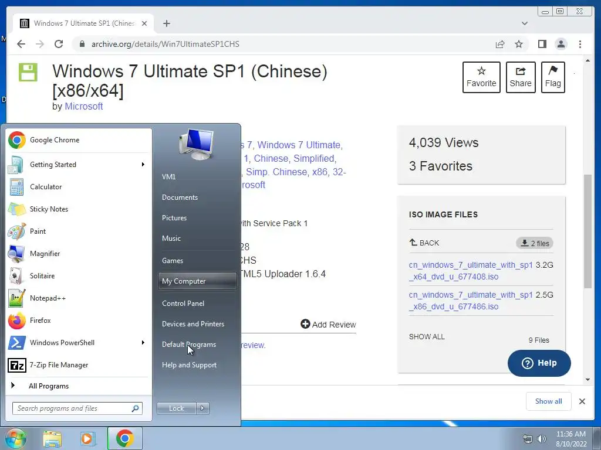Open Sticky Notes program

click(x=79, y=209)
